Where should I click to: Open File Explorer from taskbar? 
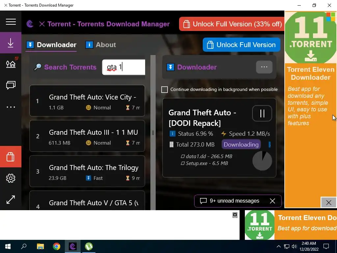click(x=40, y=246)
